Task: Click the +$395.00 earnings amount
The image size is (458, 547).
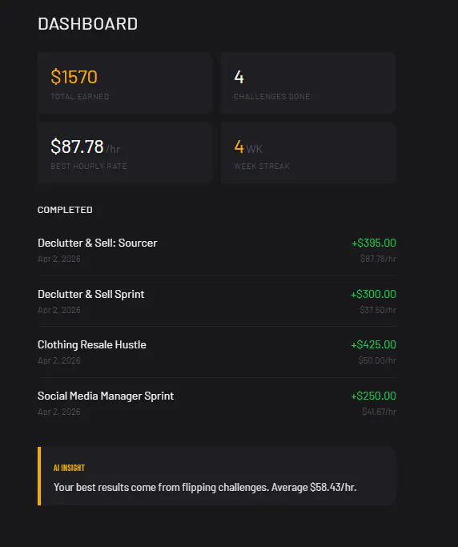Action: tap(374, 243)
